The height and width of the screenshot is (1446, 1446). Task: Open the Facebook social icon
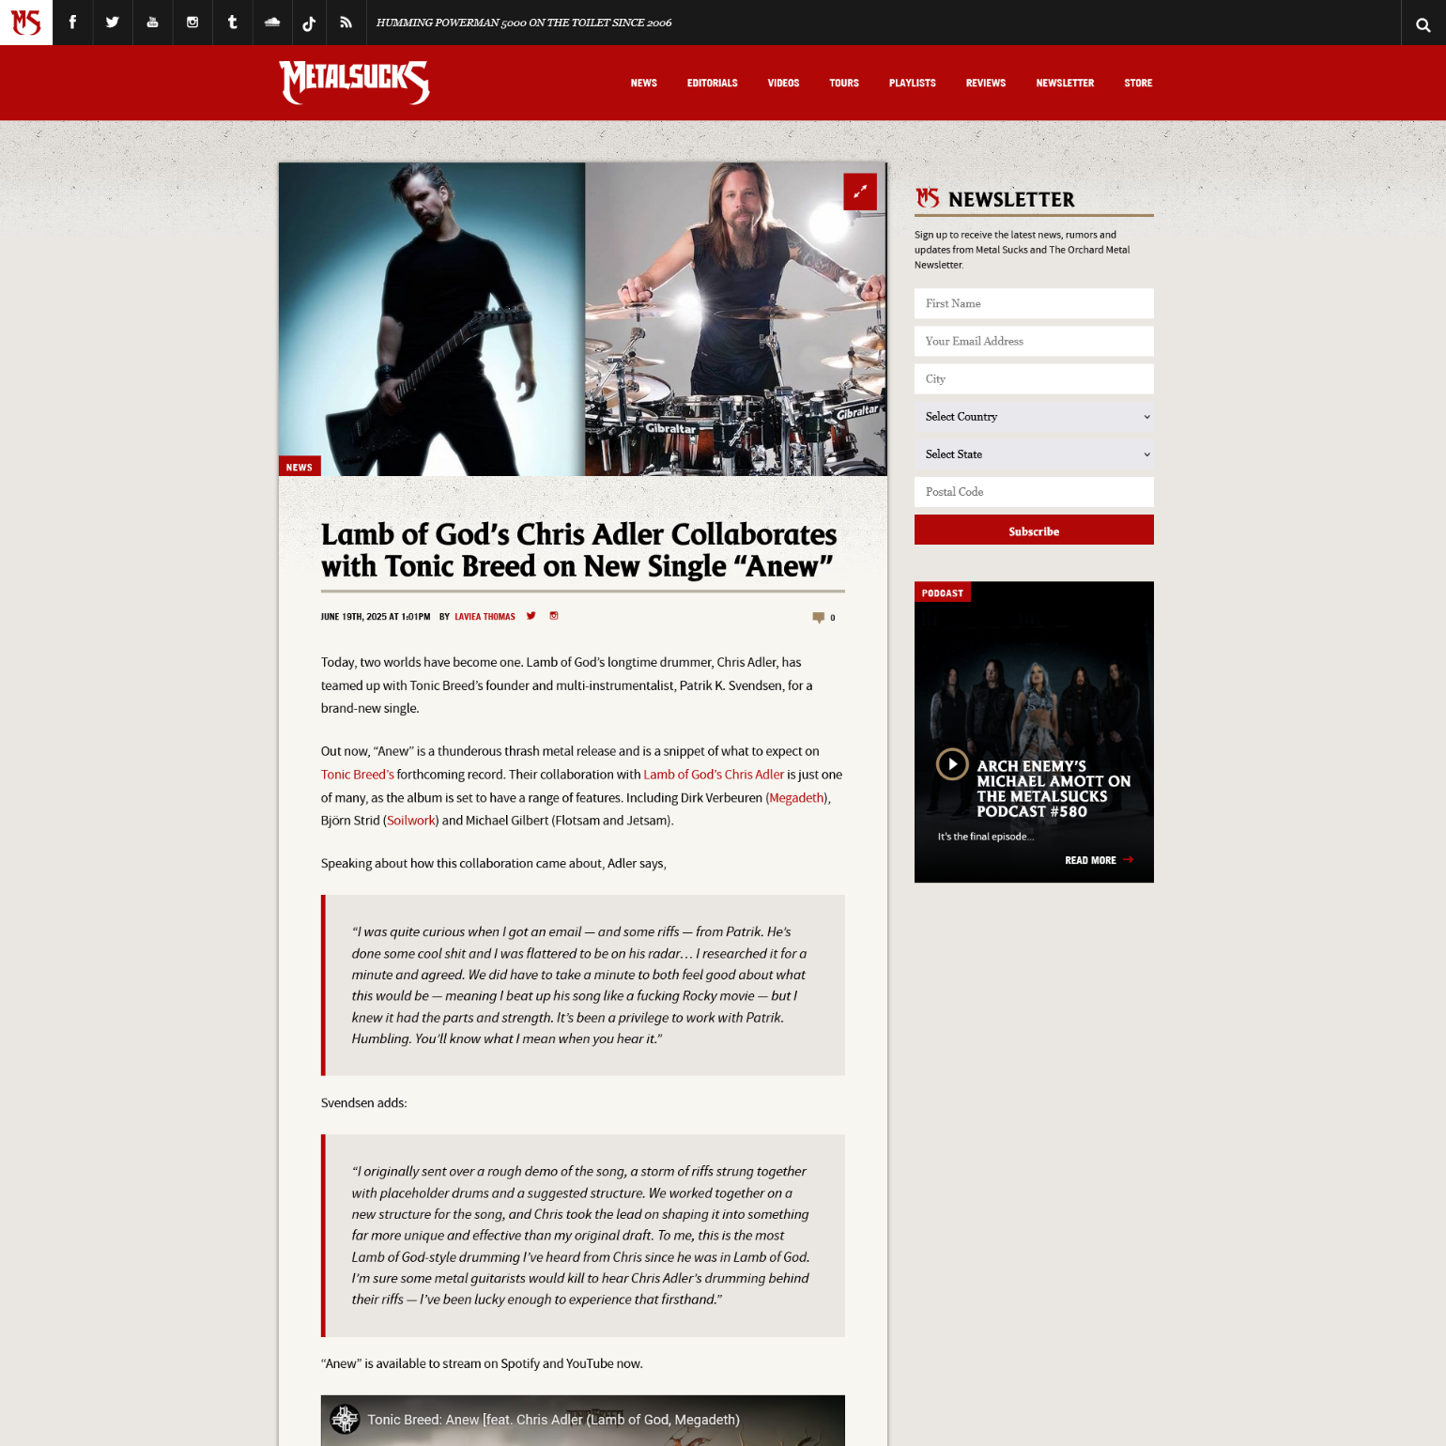click(x=72, y=23)
